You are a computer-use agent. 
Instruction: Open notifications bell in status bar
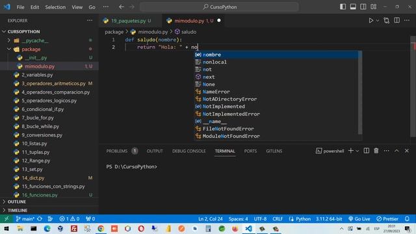click(x=407, y=219)
